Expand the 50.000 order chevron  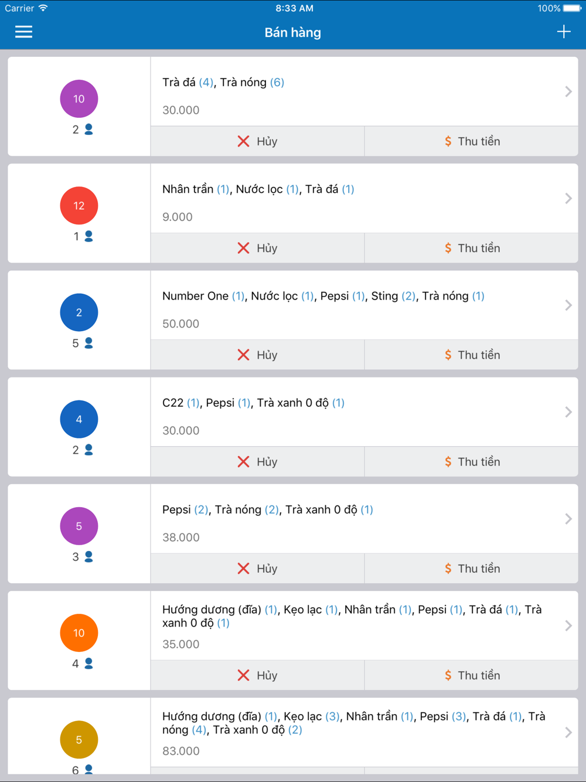(568, 305)
